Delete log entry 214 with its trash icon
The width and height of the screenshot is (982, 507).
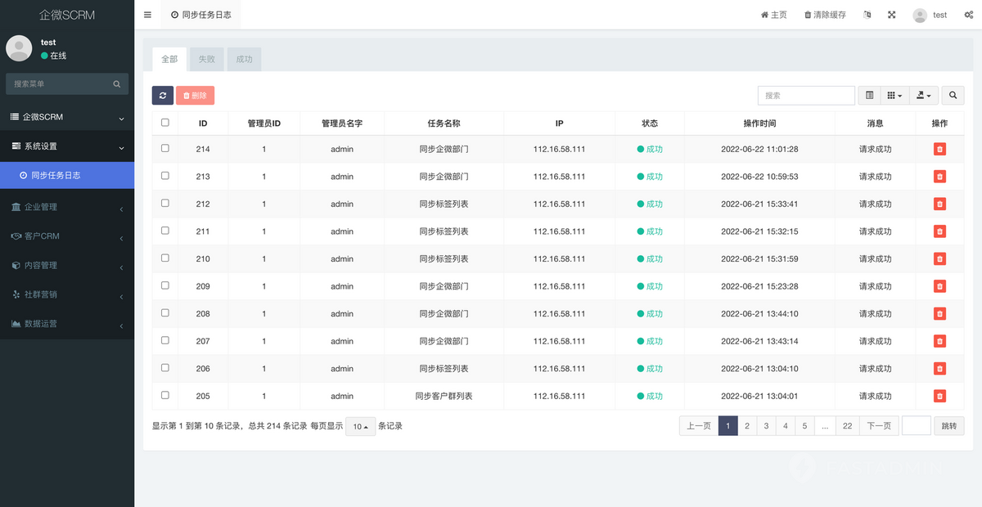point(939,148)
